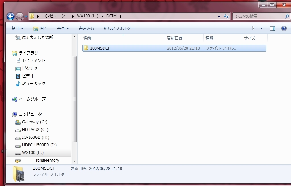Screen dimensions: 291x186
Task: Click the date 2012/06/28 21:10 in the list row
Action: tap(183, 48)
